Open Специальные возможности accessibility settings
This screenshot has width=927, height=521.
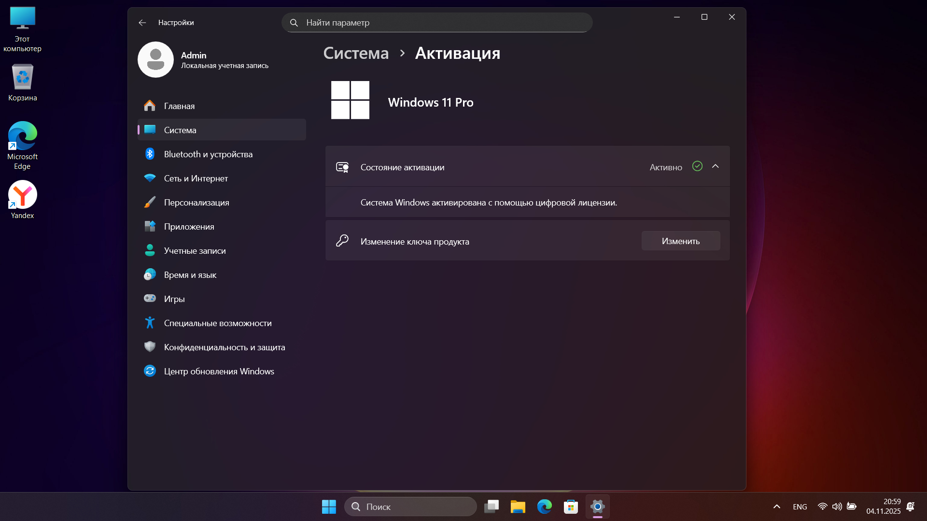tap(217, 323)
